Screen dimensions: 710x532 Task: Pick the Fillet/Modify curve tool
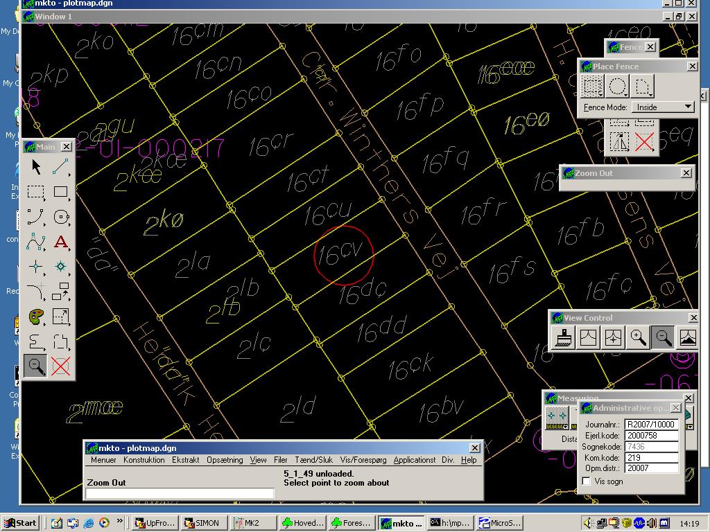tap(36, 292)
